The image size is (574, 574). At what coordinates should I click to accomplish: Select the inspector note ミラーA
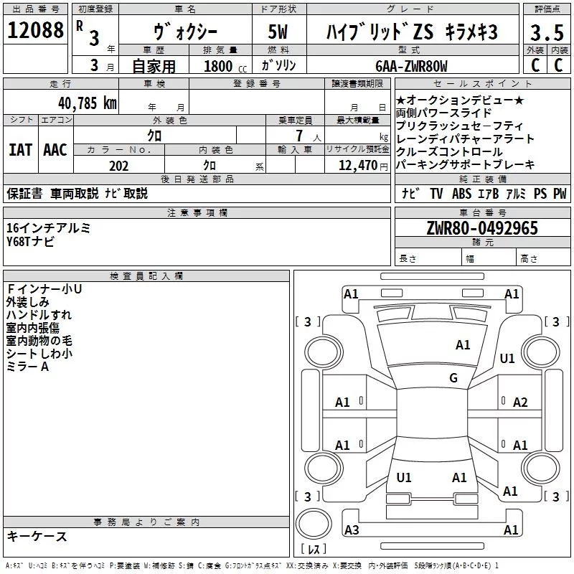point(27,367)
